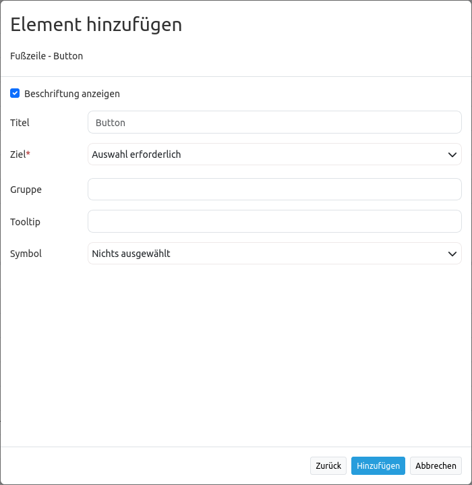Click into the Titel input field

(274, 123)
